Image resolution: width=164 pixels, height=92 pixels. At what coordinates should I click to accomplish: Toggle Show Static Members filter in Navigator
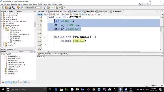[x=10, y=82]
